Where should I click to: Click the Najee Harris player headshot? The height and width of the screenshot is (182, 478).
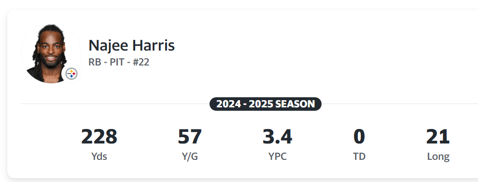tap(51, 53)
